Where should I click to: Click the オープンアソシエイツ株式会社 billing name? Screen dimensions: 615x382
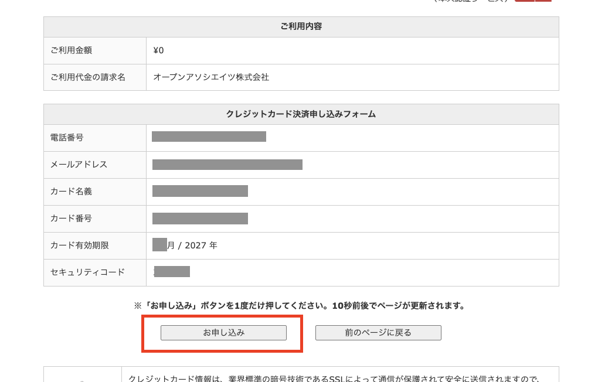point(211,77)
